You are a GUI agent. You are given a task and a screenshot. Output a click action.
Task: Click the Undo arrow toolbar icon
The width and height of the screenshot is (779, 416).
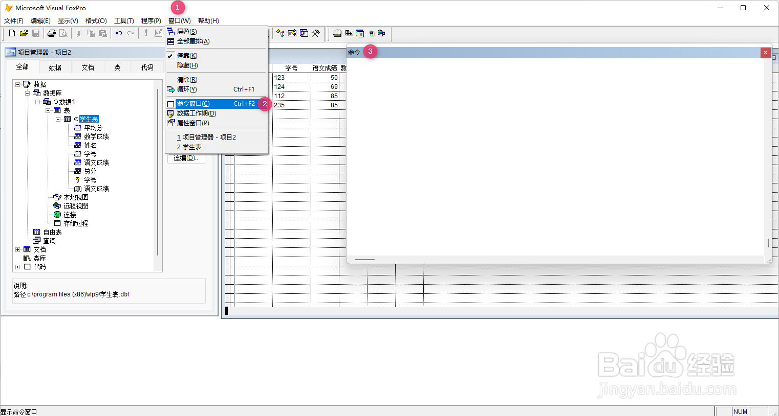tap(119, 33)
